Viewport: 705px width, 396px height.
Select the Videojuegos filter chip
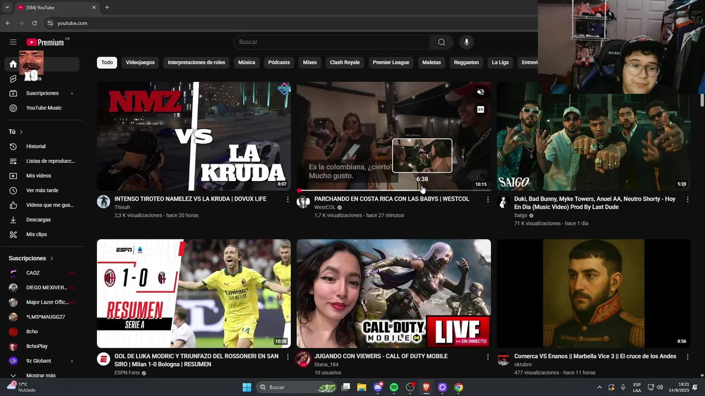pyautogui.click(x=140, y=63)
